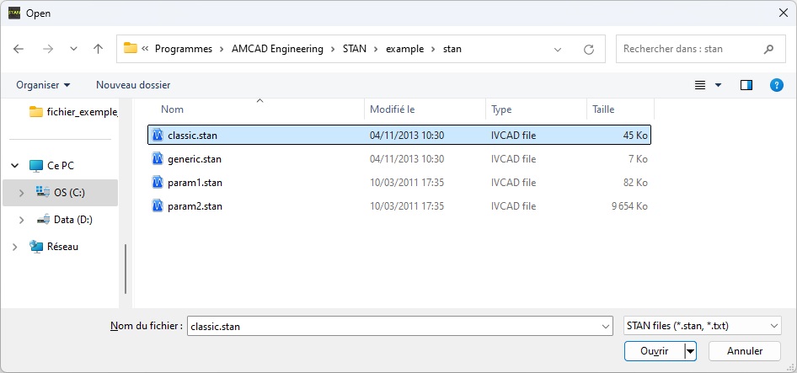Click the generic.stan file icon

coord(158,159)
